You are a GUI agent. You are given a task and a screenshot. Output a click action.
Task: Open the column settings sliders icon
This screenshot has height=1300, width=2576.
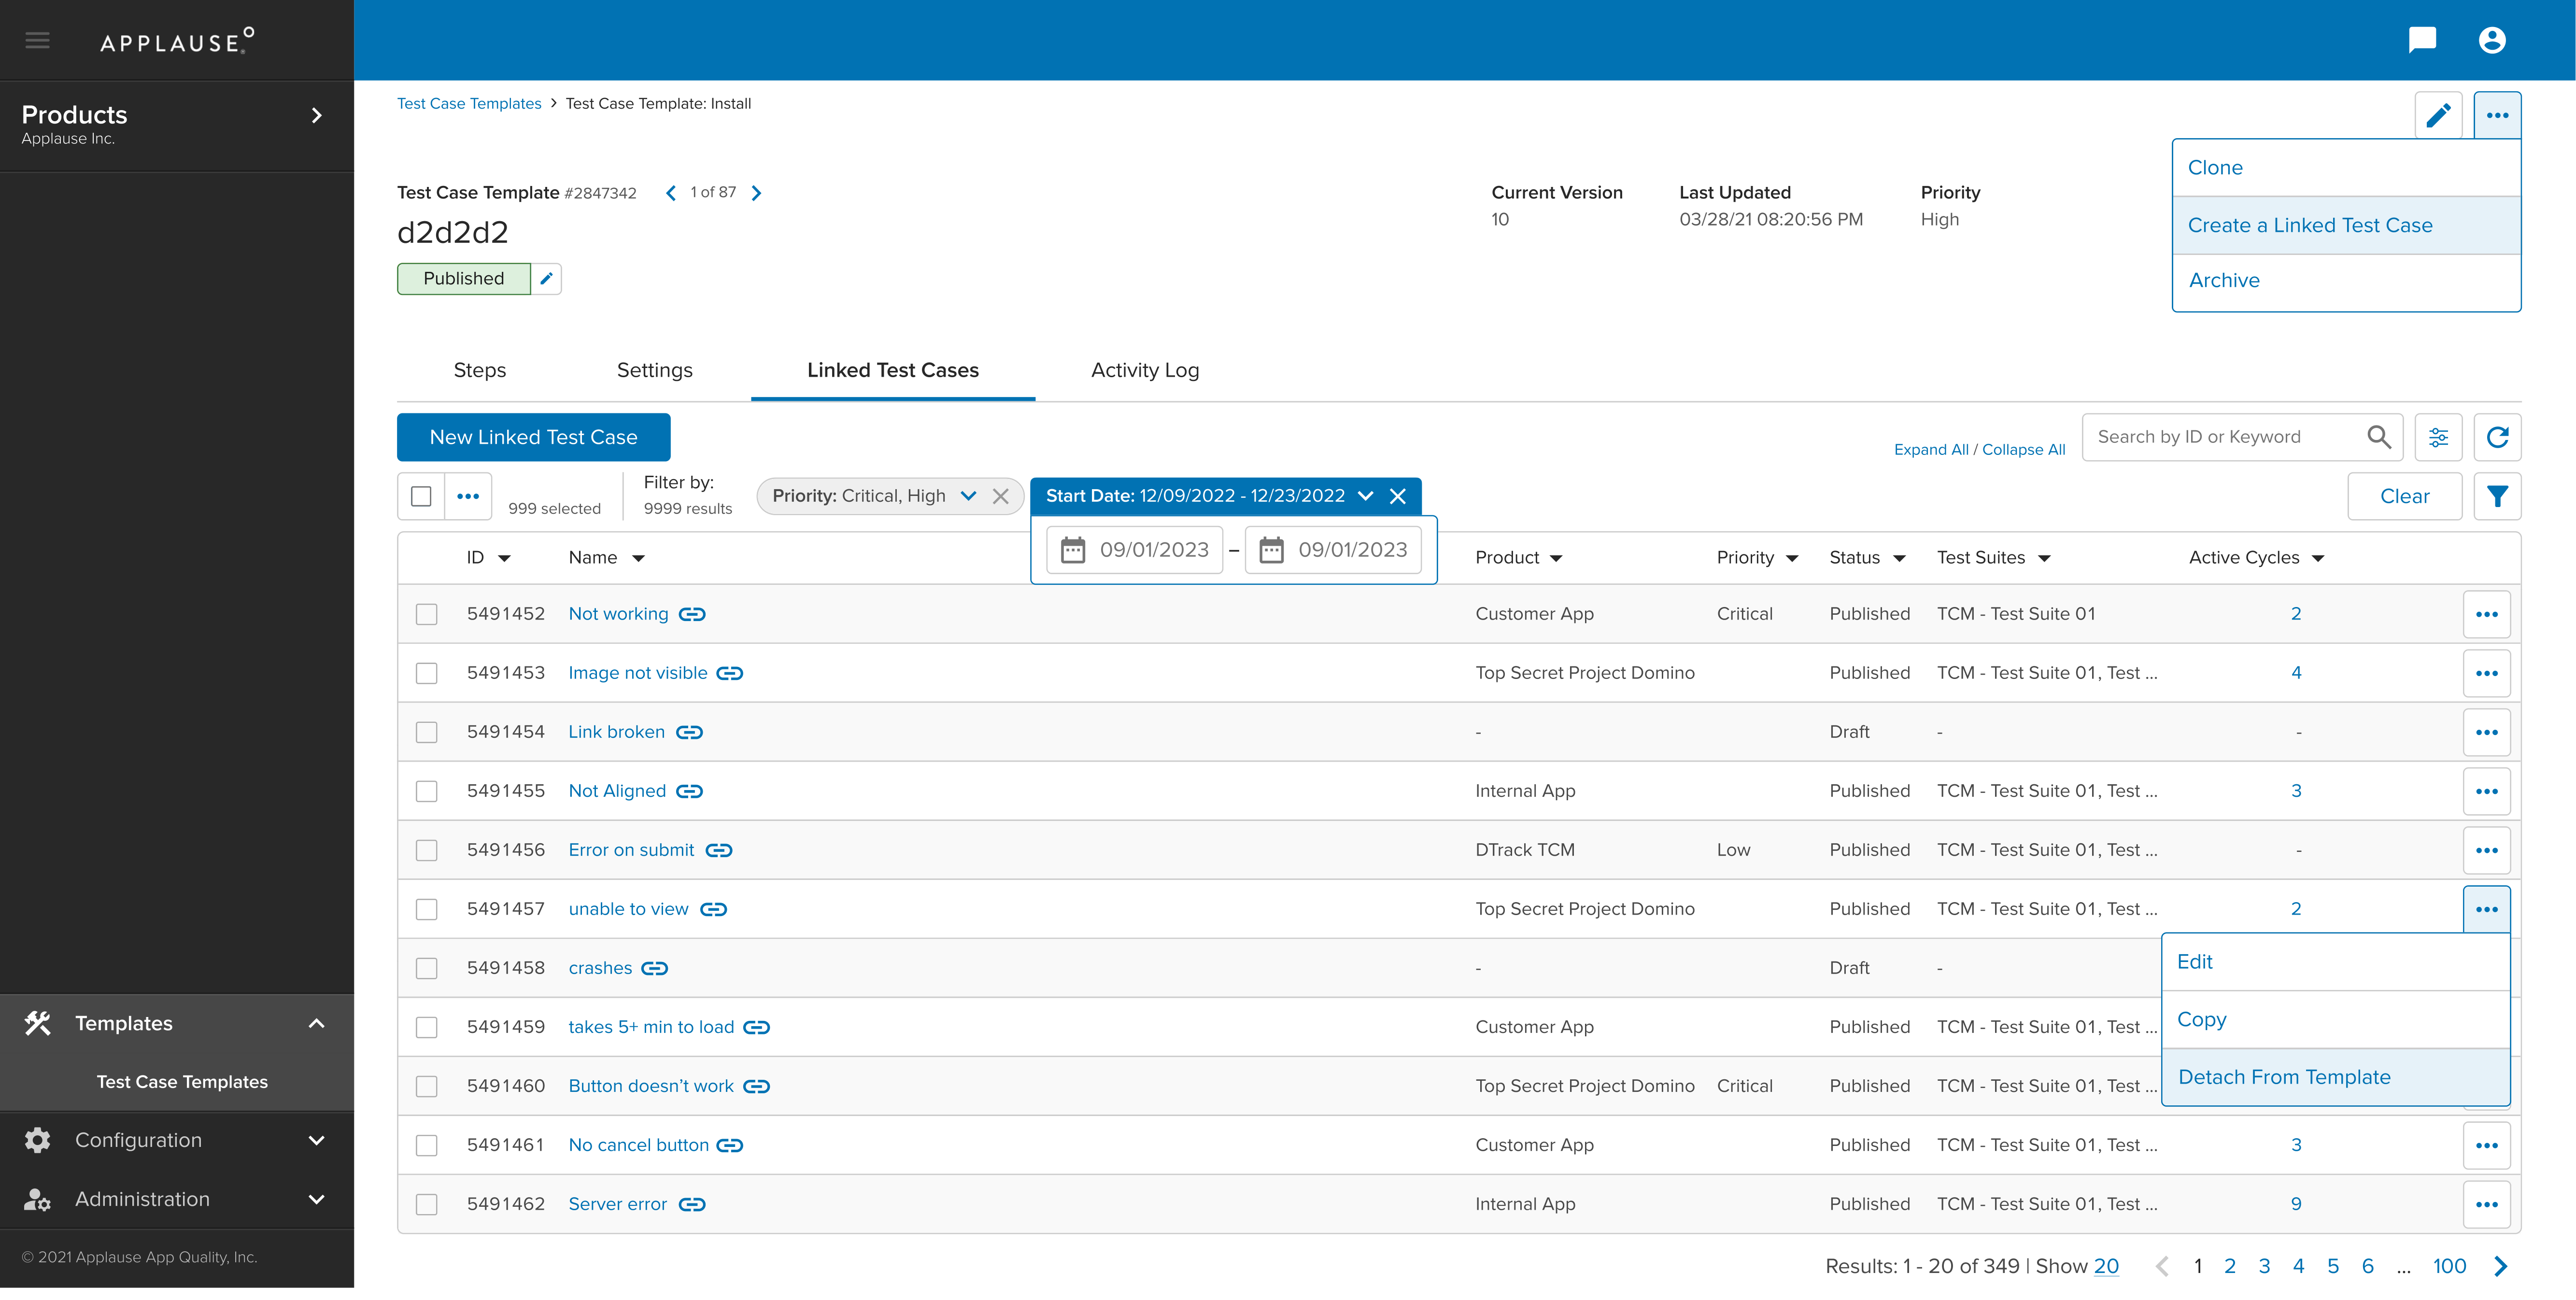(2438, 437)
